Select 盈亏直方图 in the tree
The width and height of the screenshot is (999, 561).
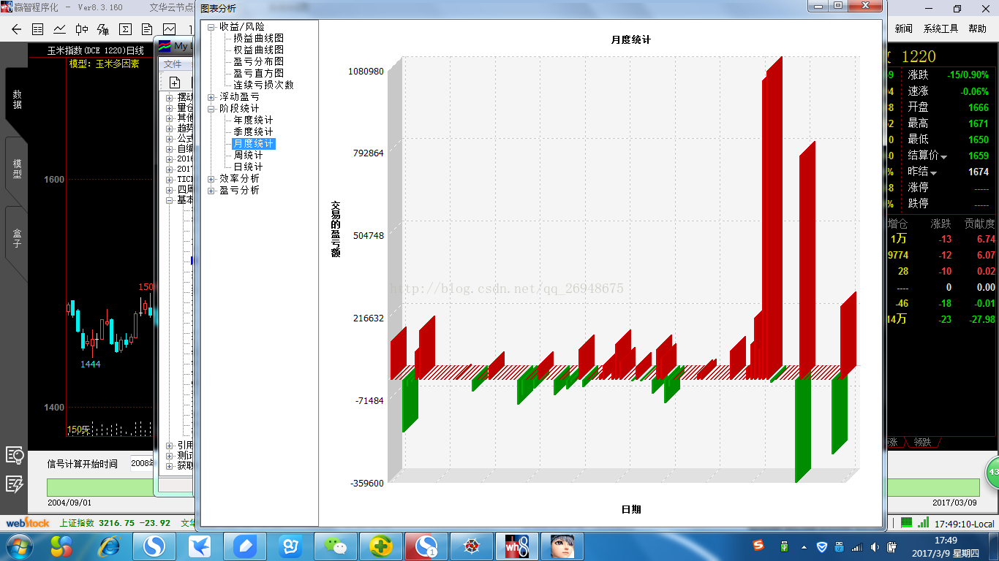[x=259, y=73]
